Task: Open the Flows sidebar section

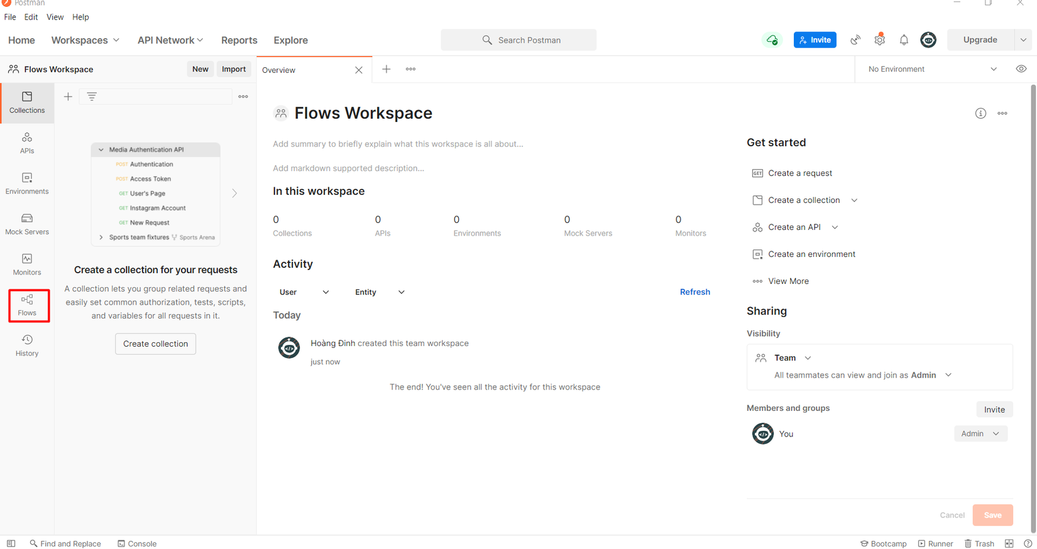Action: click(x=27, y=305)
